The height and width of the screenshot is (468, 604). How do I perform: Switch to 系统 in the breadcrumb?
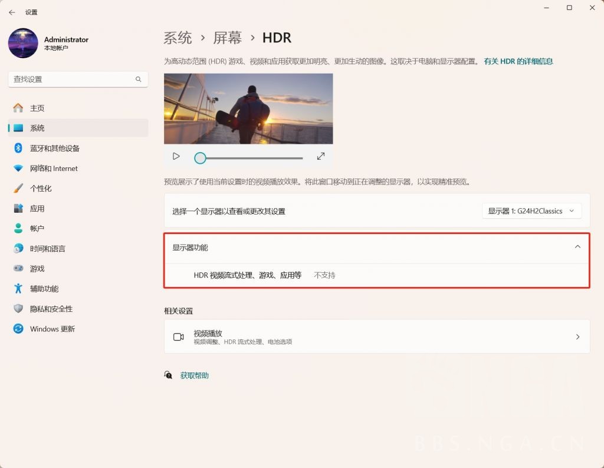[x=179, y=37]
